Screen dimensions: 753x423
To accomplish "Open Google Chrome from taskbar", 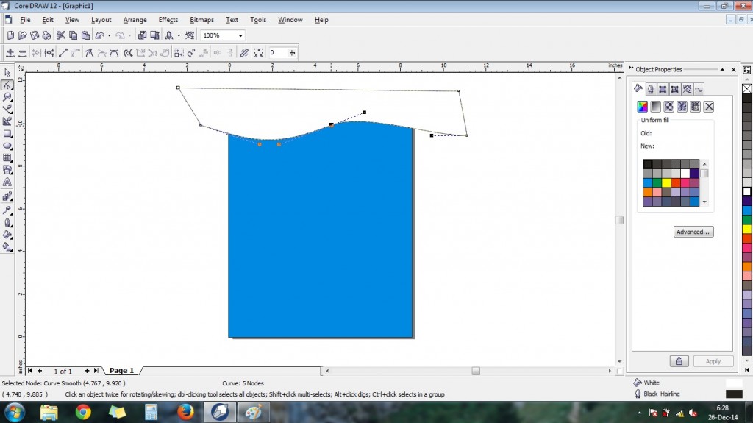I will point(83,413).
